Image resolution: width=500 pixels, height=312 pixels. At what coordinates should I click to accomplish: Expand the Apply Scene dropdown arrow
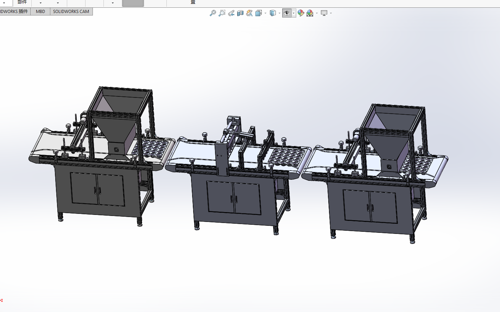317,13
